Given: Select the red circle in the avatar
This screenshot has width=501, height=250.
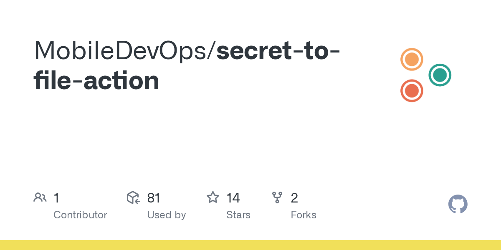Looking at the screenshot, I should click(x=412, y=90).
